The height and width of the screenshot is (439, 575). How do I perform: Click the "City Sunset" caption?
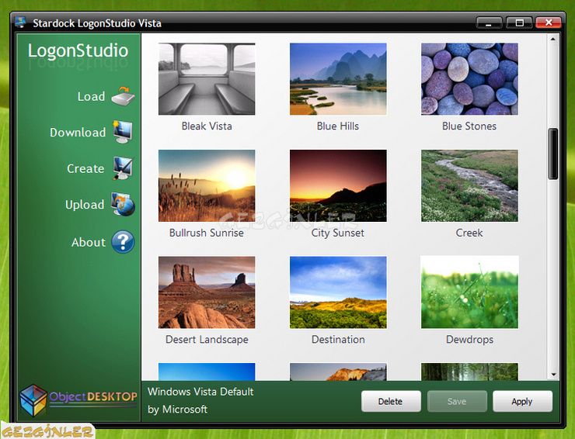point(338,233)
